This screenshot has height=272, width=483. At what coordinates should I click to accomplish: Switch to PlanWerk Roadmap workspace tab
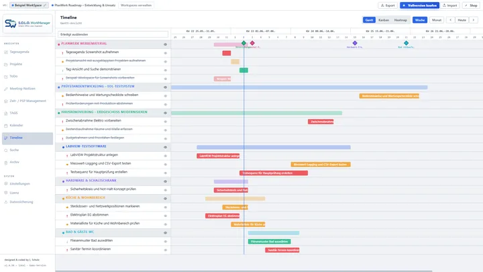(83, 5)
